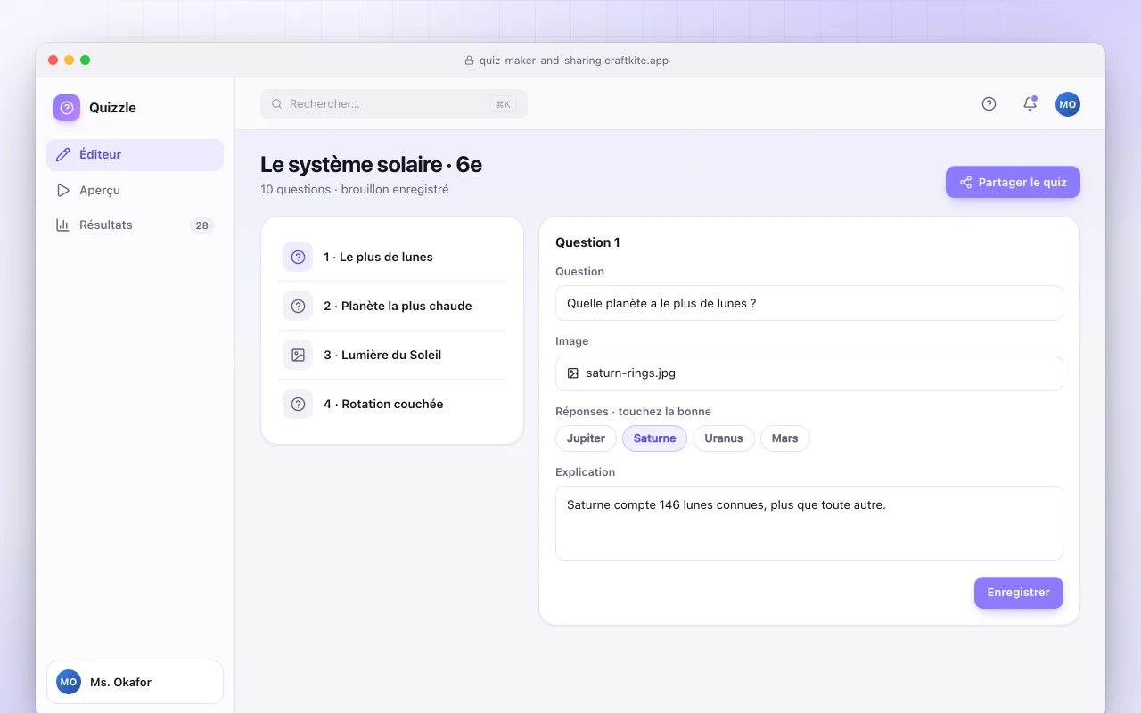
Task: Click the browser URL quiz-maker-and-sharing.craftkite.app
Action: 573,61
